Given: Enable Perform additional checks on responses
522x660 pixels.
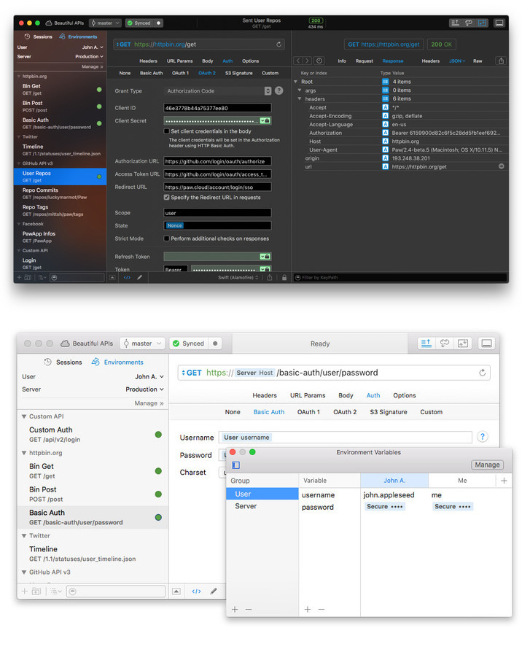Looking at the screenshot, I should point(166,238).
